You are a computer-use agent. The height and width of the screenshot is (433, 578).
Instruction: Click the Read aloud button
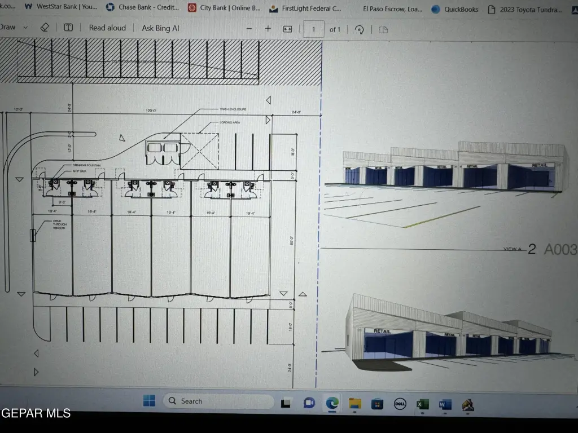(107, 28)
